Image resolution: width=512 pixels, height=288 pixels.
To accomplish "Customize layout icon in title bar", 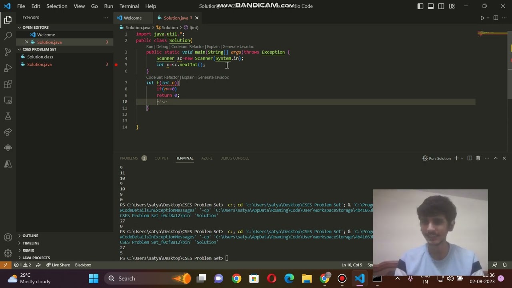I will tap(452, 6).
